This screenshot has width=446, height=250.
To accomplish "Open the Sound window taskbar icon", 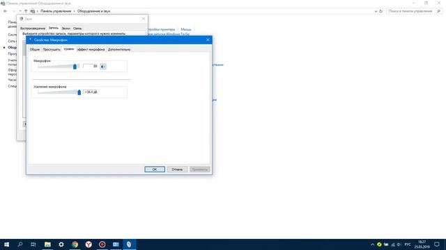I will tap(130, 244).
